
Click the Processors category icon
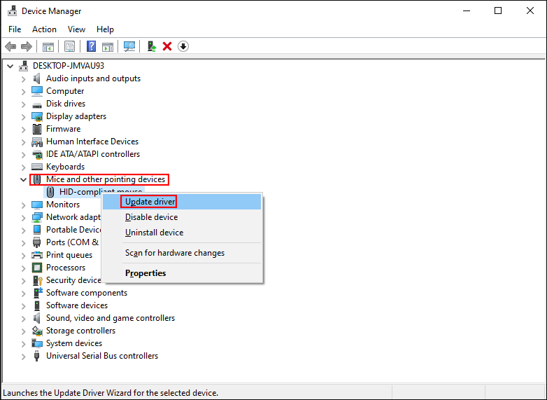[36, 268]
